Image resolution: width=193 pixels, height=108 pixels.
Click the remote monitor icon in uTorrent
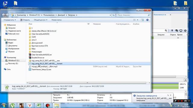click(x=181, y=31)
